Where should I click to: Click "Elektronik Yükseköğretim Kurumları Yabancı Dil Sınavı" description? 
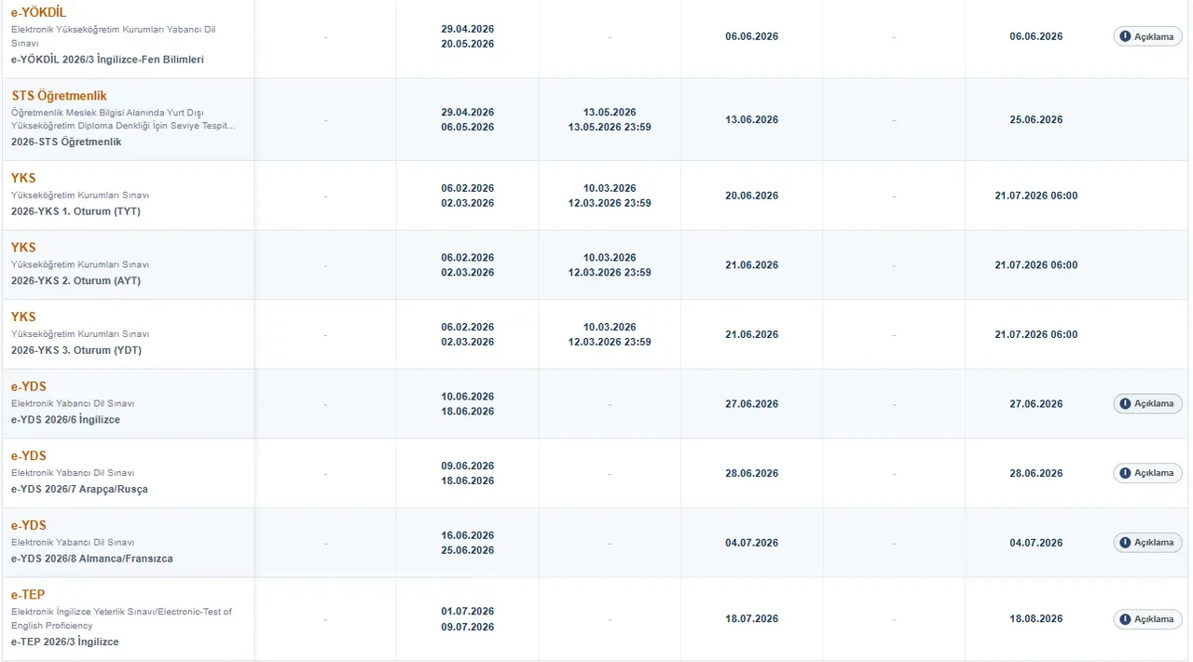(x=114, y=36)
